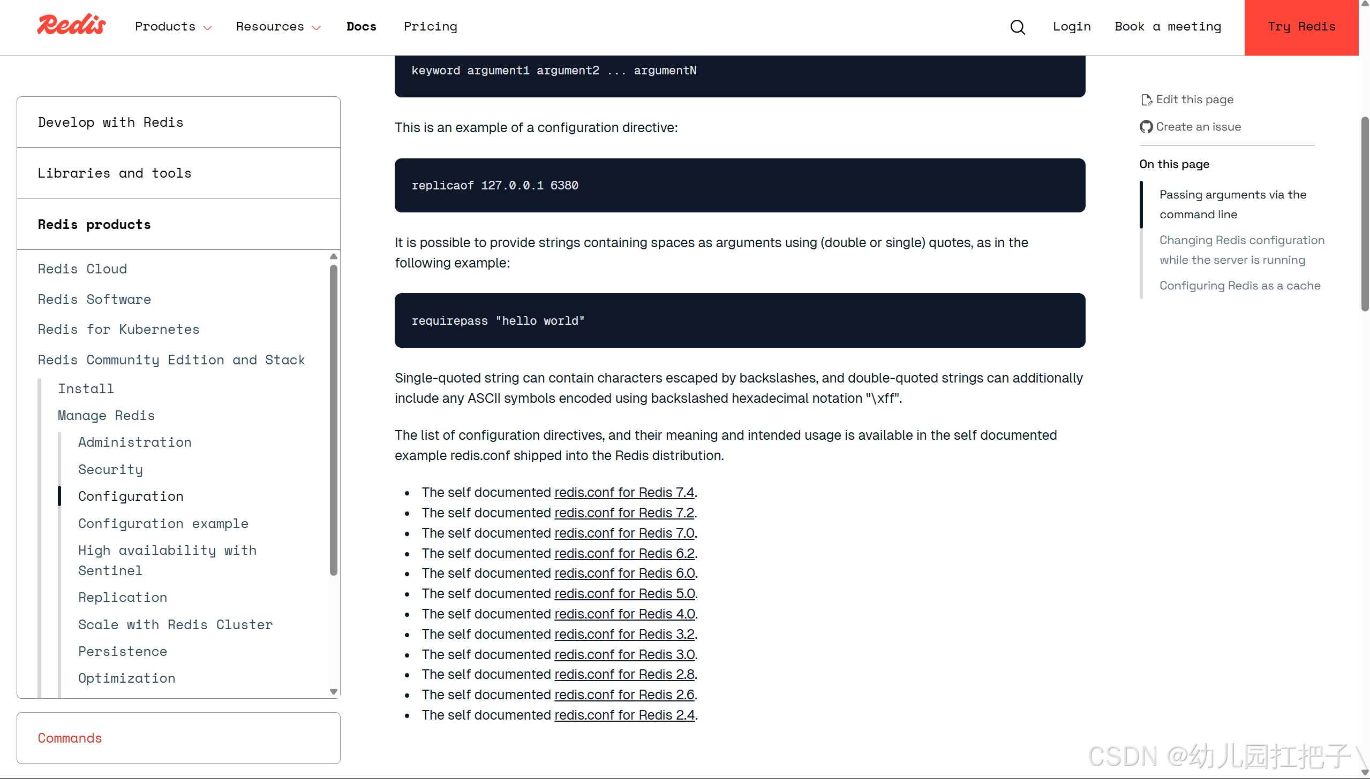Open the search magnifier icon
Screen dimensions: 1370x779
1018,27
